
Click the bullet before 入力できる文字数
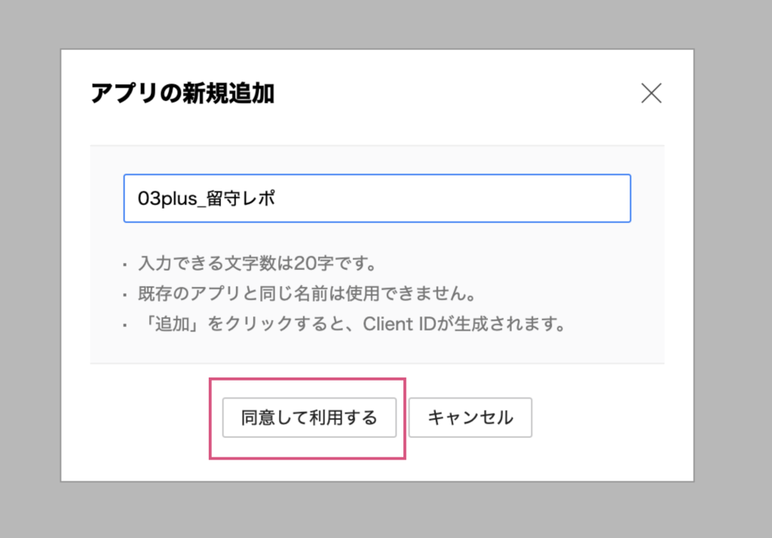125,265
